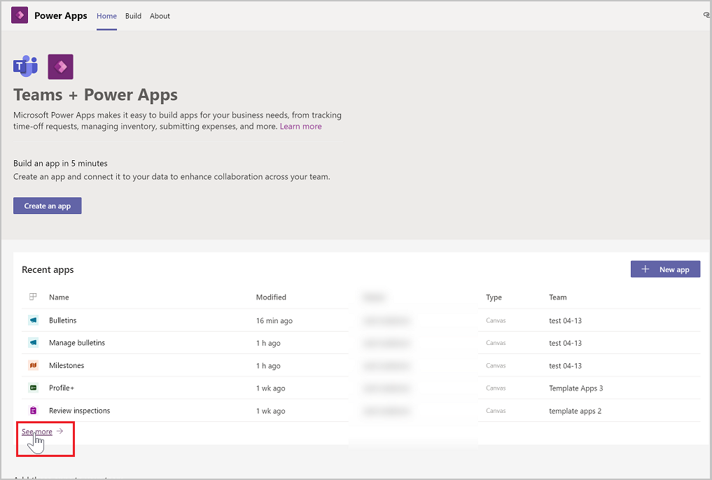Click the purple Power Apps banner logo
712x480 pixels.
tap(60, 66)
